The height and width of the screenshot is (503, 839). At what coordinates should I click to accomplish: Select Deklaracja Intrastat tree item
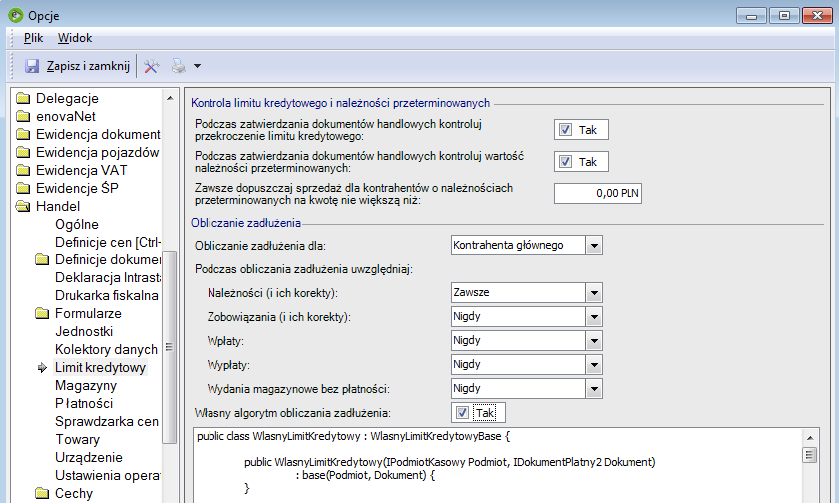coord(108,277)
